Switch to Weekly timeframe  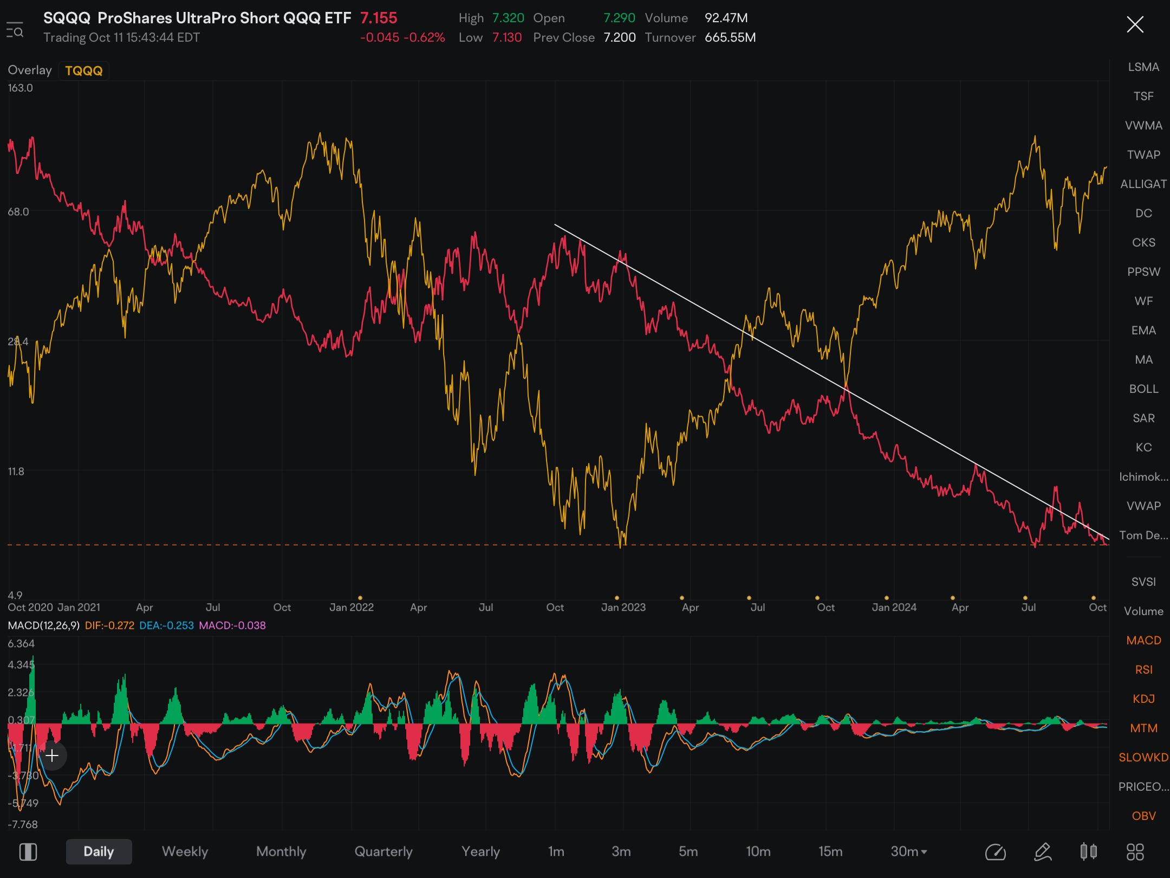[185, 851]
